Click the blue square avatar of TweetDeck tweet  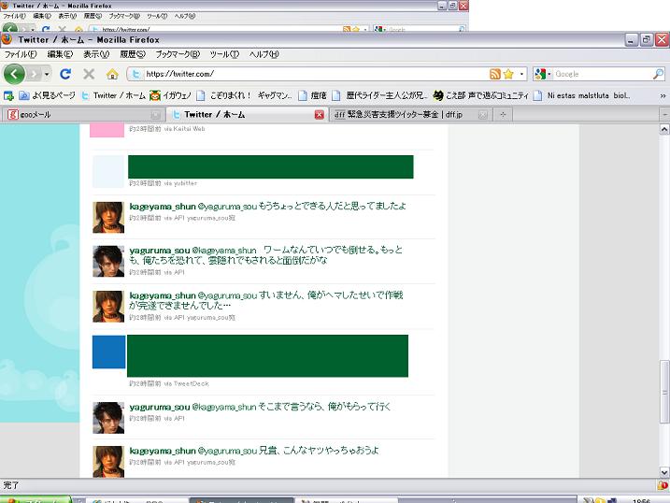click(x=109, y=352)
